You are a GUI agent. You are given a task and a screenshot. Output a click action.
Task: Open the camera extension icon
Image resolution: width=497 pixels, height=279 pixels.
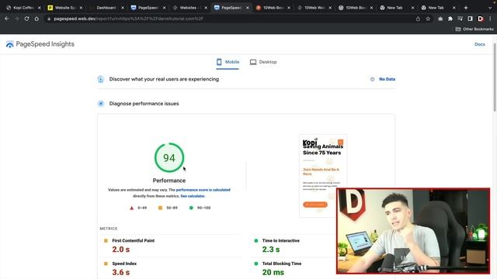440,19
